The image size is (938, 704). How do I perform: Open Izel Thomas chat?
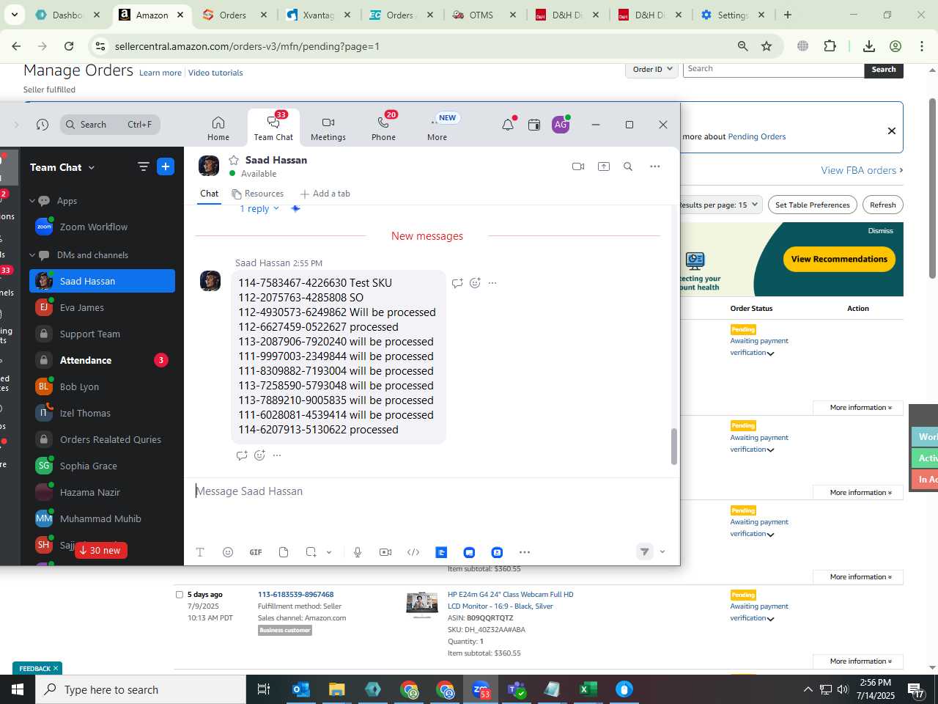102,414
